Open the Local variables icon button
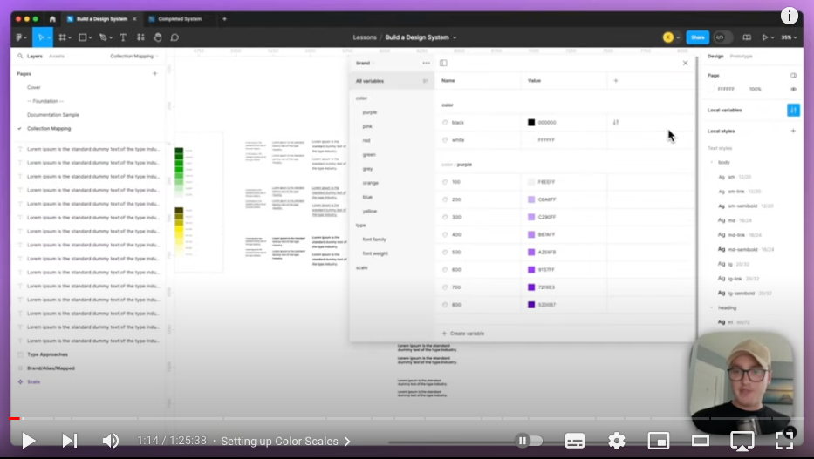 click(x=793, y=110)
